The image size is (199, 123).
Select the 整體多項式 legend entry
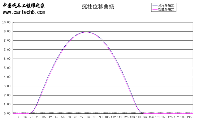click(166, 9)
